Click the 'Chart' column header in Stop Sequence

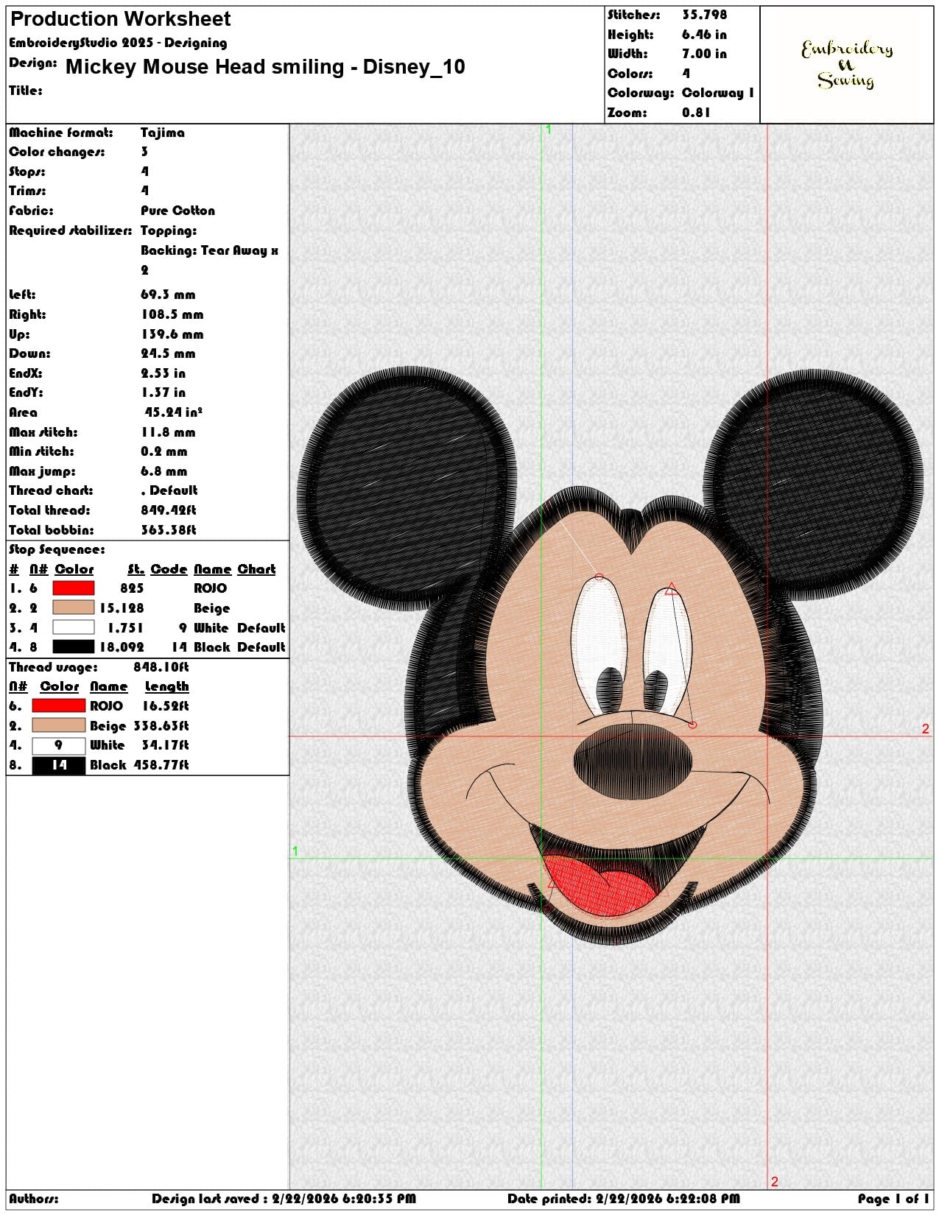256,569
